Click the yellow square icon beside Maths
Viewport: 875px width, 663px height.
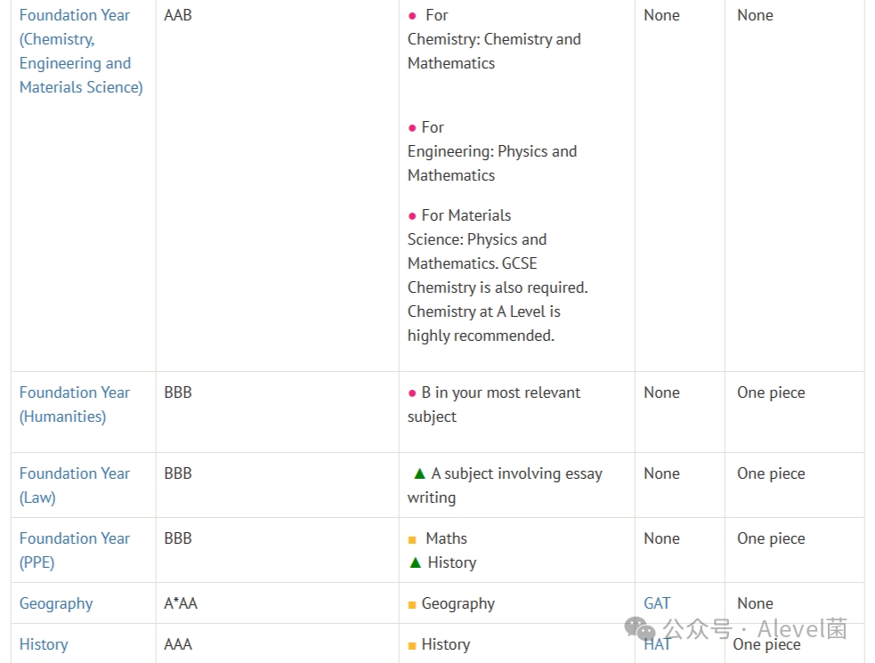412,539
